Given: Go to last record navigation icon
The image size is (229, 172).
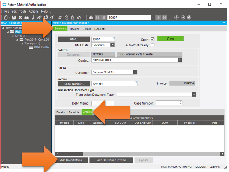Looking at the screenshot, I should tap(165, 17).
